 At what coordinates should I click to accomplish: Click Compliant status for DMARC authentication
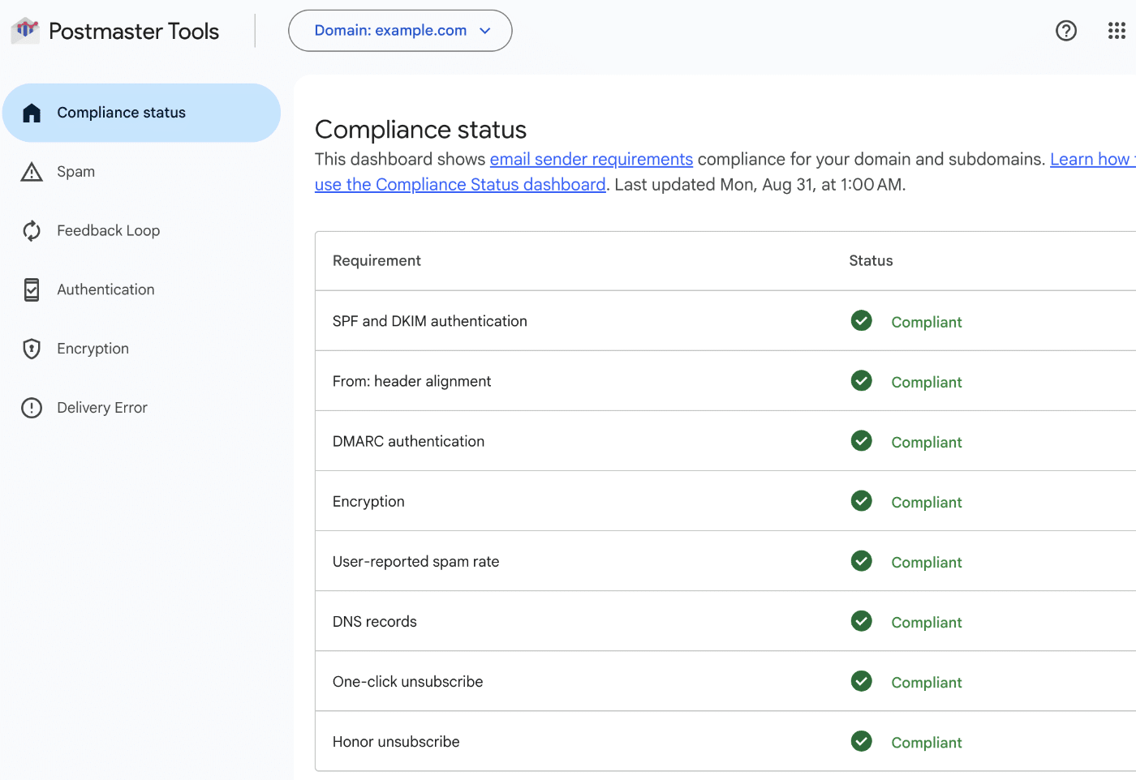(927, 442)
